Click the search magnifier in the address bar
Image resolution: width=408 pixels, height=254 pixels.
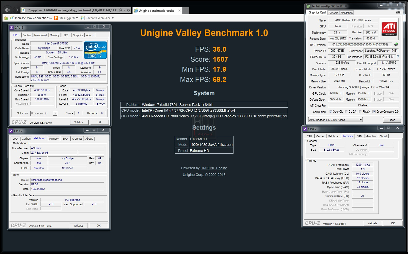[120, 10]
